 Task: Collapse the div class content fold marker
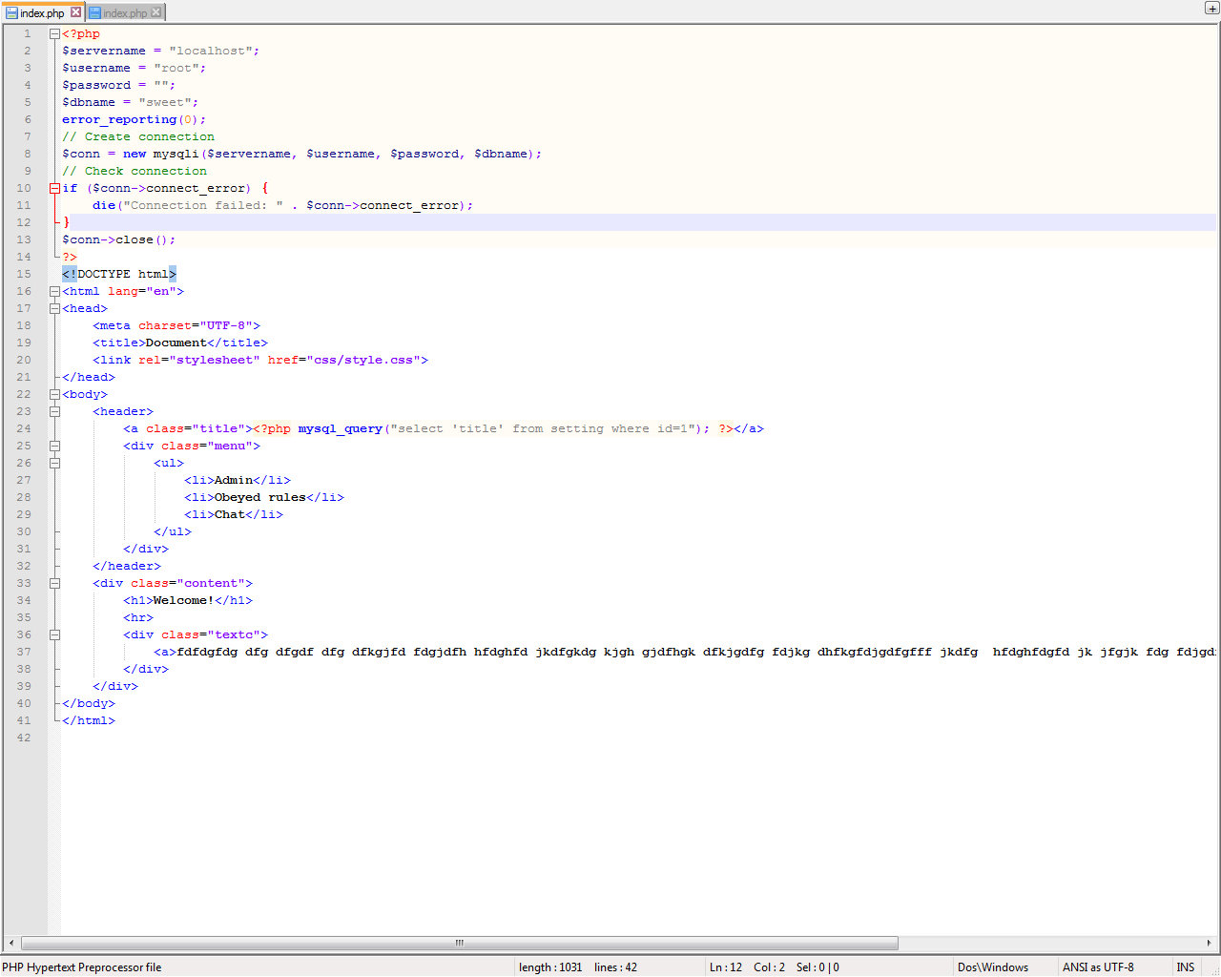(54, 583)
